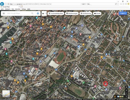Screen dimensions: 130x100
Task: Open the Google apps grid icon
Action: pos(116,13)
